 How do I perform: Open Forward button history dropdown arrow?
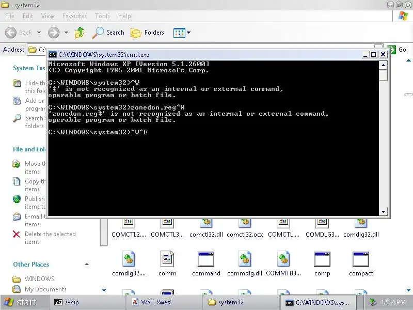(66, 33)
